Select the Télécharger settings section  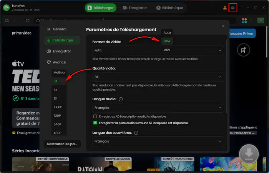[62, 40]
